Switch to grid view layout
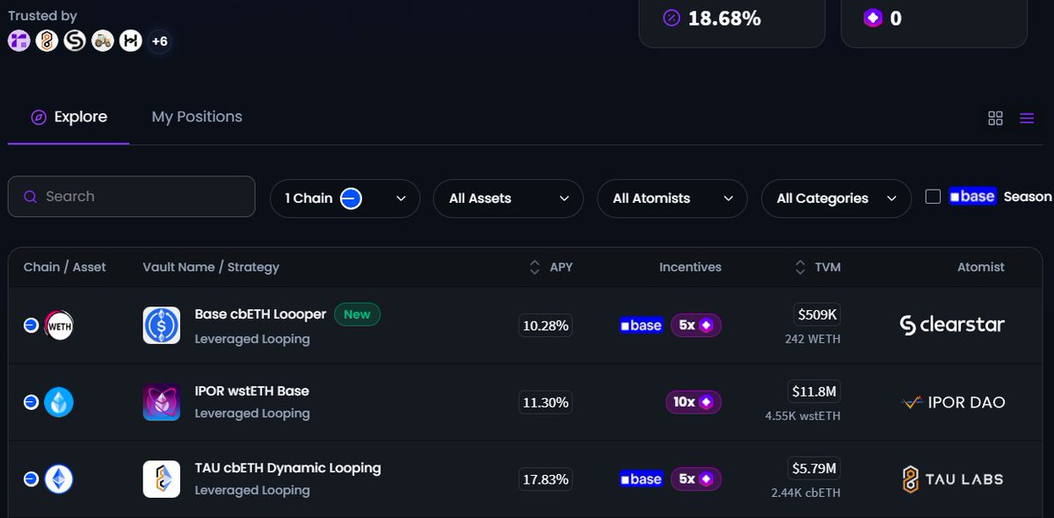Viewport: 1054px width, 518px height. [995, 119]
